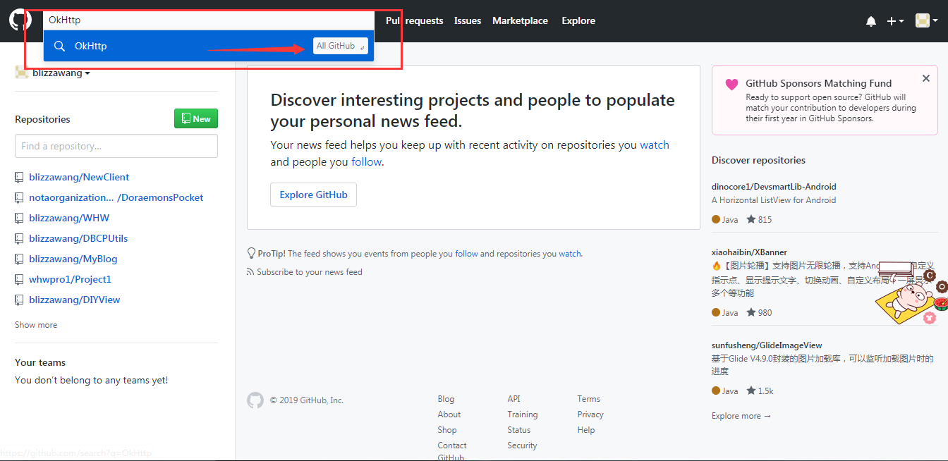Open blizzawang/MyBlog repository
The image size is (948, 461).
(x=73, y=259)
